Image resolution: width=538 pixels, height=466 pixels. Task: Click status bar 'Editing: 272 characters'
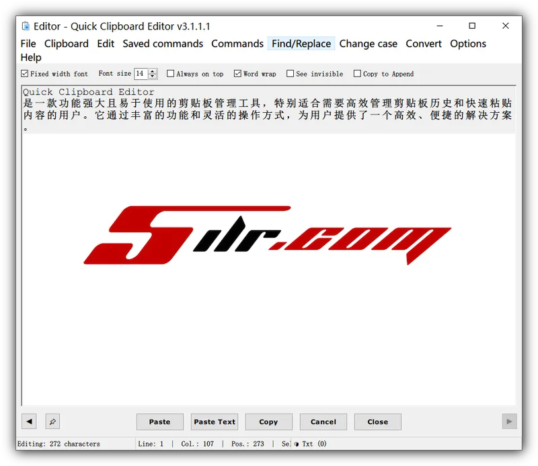59,444
